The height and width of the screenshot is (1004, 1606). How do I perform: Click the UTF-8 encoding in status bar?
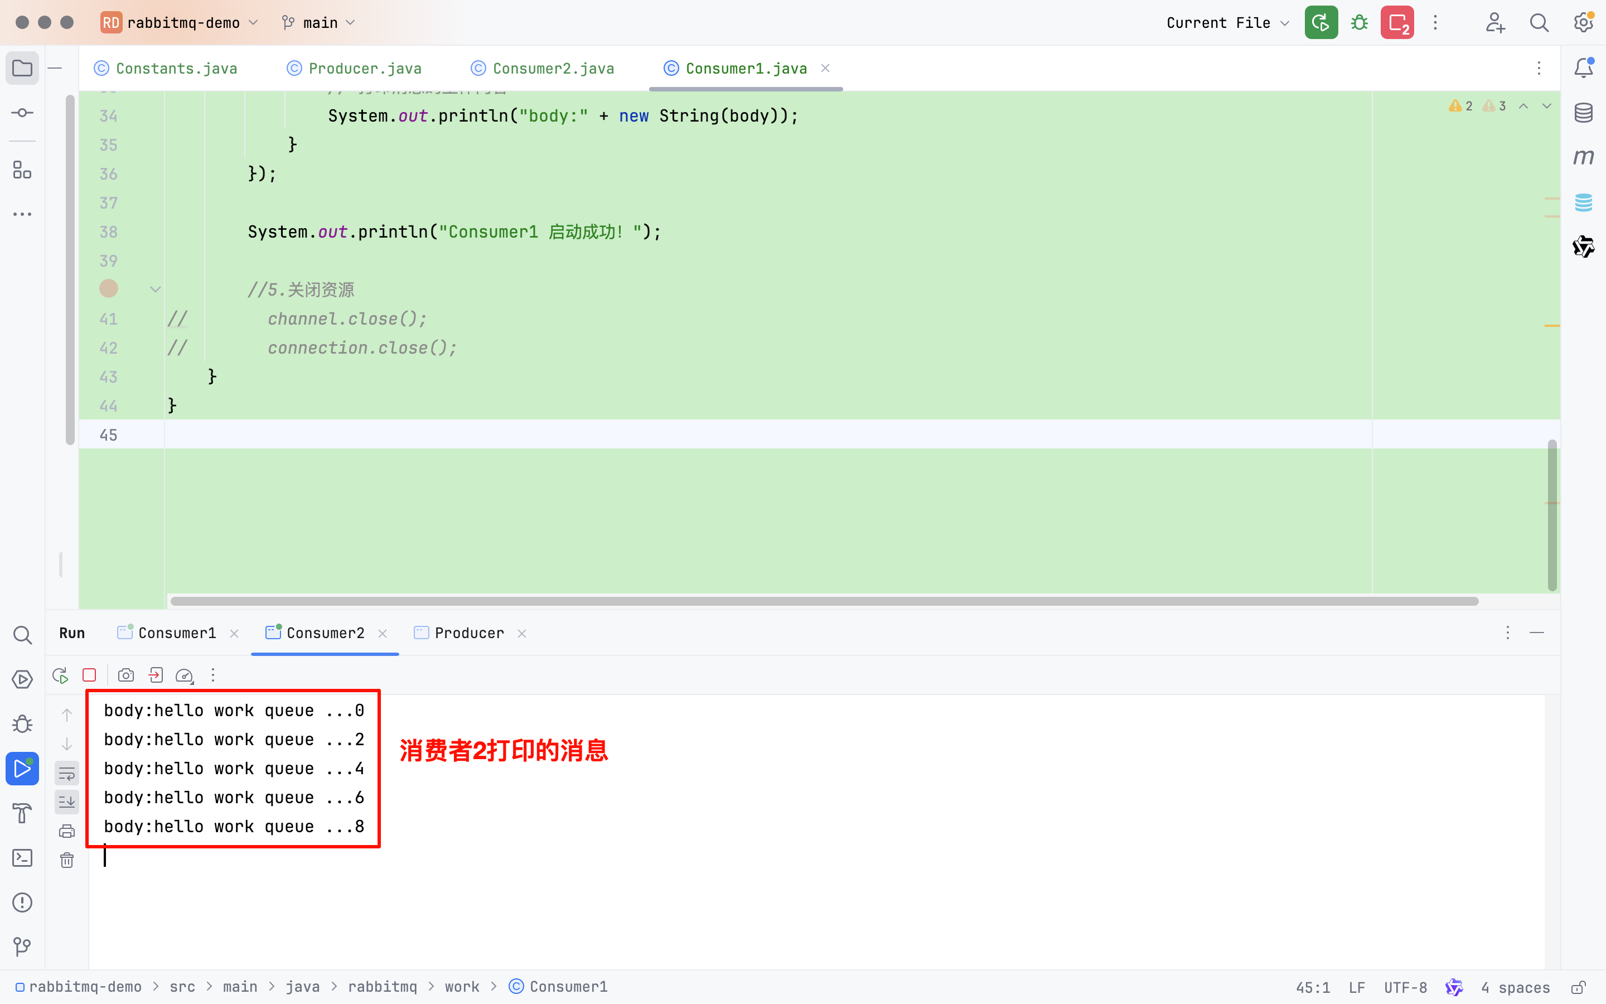[1405, 987]
